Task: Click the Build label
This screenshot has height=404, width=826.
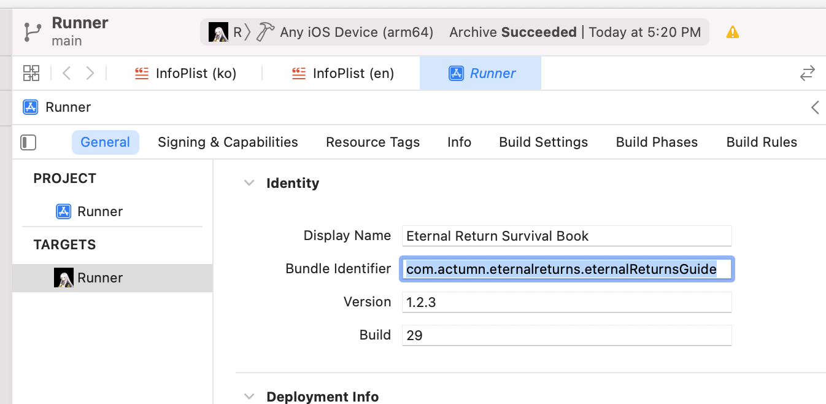Action: pos(376,335)
